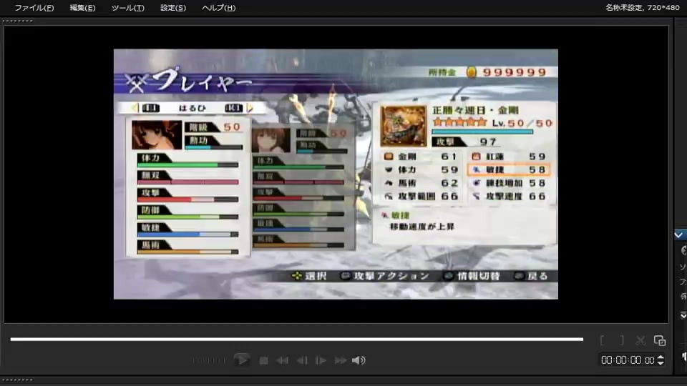687x386 pixels.
Task: Click the video preview showing the game screen
Action: [x=336, y=174]
